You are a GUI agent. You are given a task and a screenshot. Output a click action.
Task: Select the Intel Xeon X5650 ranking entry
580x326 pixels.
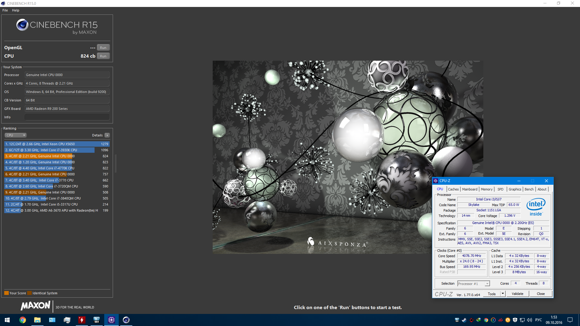pyautogui.click(x=56, y=144)
